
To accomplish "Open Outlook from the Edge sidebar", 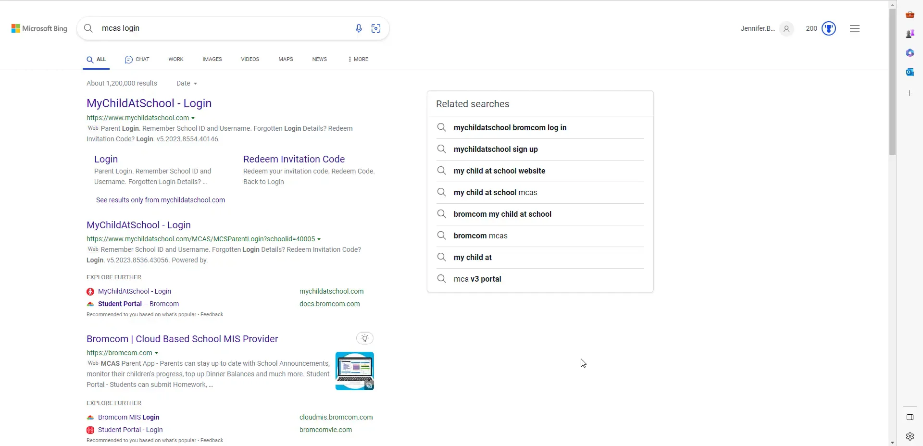I will 910,72.
